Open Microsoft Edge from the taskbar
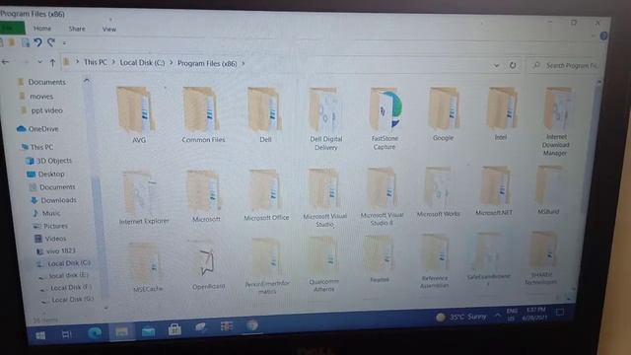 (x=95, y=333)
